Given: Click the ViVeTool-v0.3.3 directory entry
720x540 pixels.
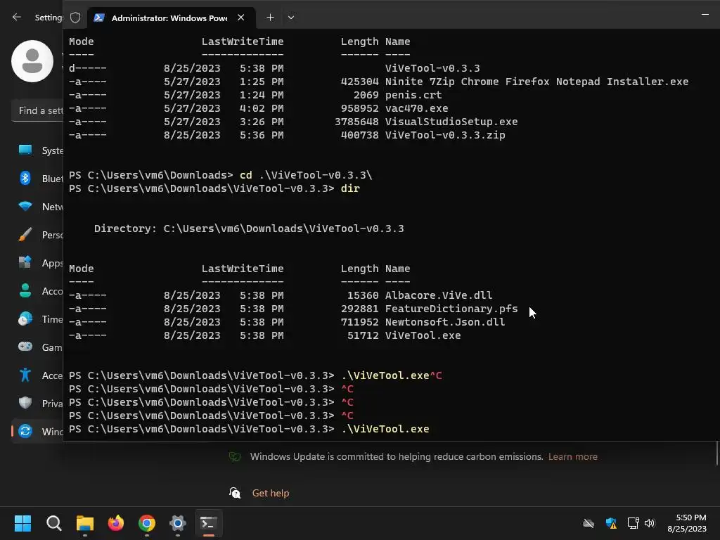Looking at the screenshot, I should click(432, 68).
